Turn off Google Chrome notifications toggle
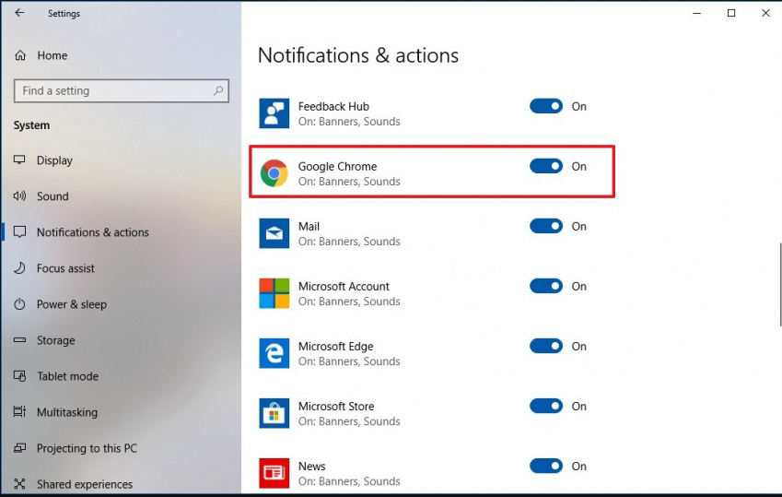Image resolution: width=782 pixels, height=497 pixels. click(546, 166)
